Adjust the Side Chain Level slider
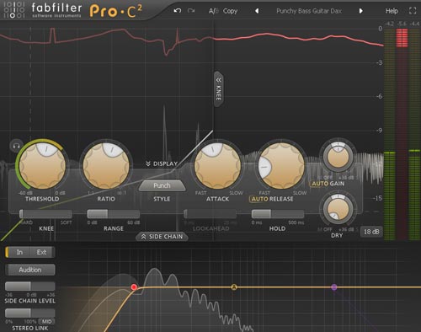 (30, 286)
